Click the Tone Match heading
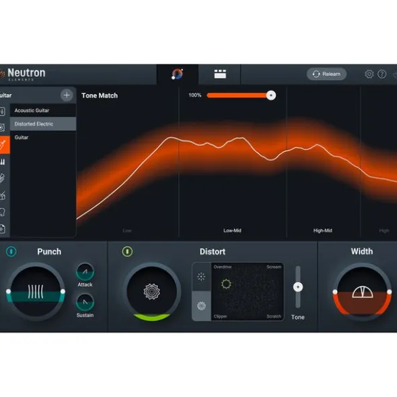 [x=100, y=95]
